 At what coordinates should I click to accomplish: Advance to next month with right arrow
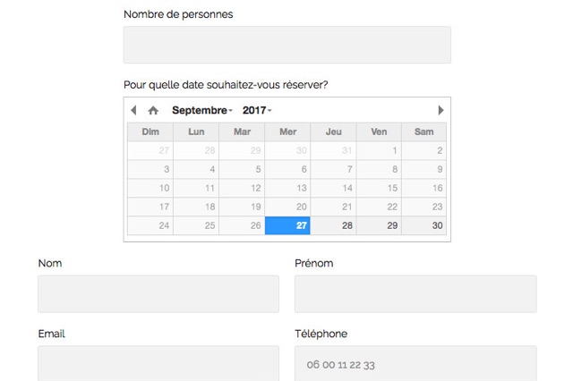click(440, 110)
